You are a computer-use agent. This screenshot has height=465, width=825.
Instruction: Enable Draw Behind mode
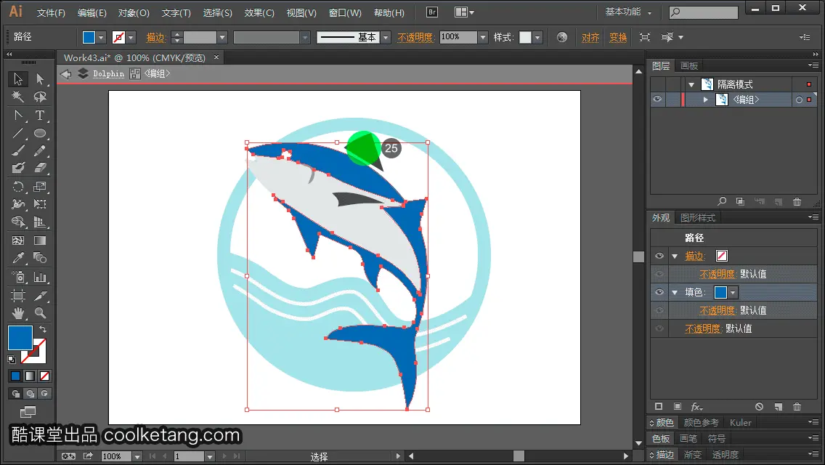pos(30,393)
